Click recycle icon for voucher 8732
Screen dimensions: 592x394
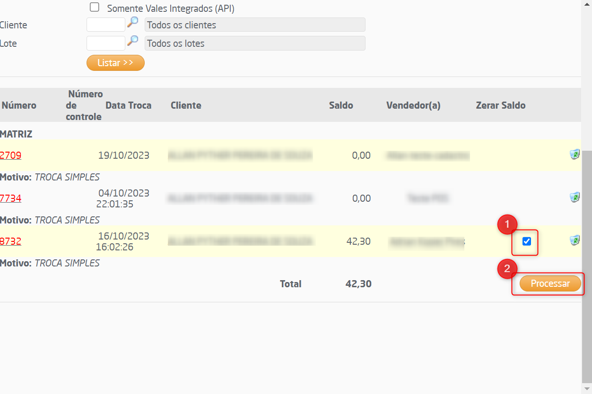pyautogui.click(x=575, y=240)
